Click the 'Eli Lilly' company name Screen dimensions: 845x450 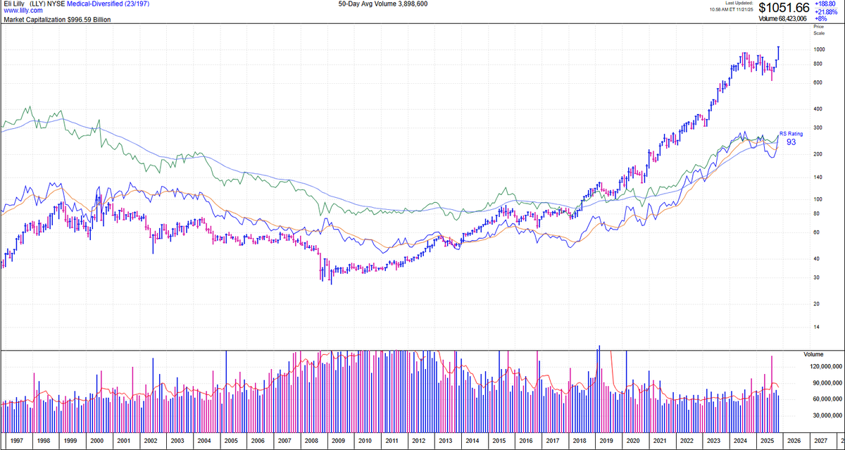pyautogui.click(x=14, y=4)
